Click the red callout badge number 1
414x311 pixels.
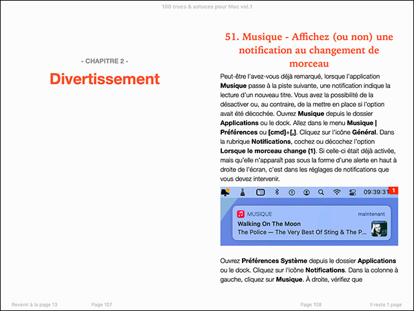[395, 190]
